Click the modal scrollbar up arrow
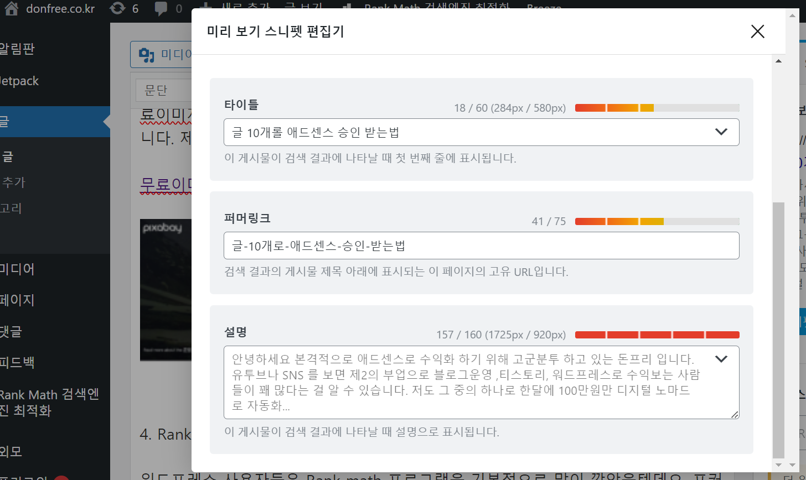 click(x=778, y=61)
